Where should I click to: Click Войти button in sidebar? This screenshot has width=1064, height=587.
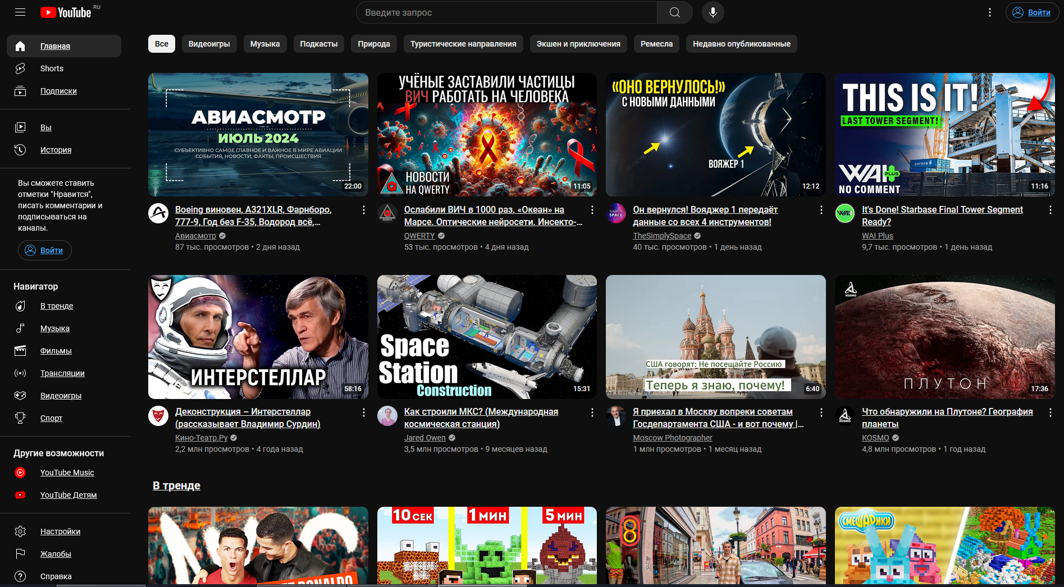pos(45,250)
